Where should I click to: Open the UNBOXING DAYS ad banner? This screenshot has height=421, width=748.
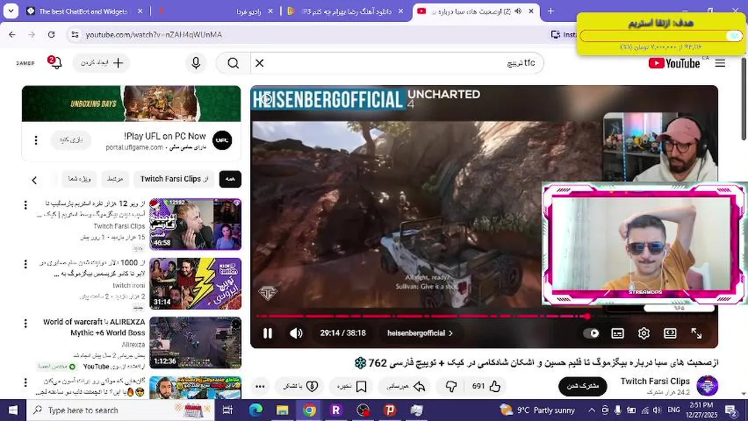coord(131,103)
